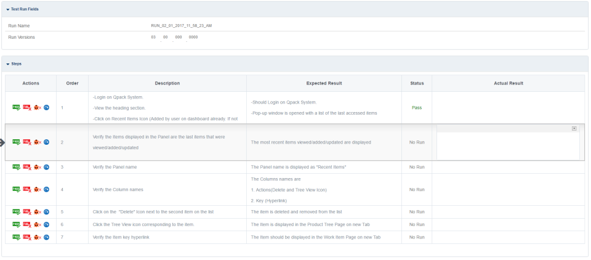Click the bug icon in step 1 row

pos(37,108)
